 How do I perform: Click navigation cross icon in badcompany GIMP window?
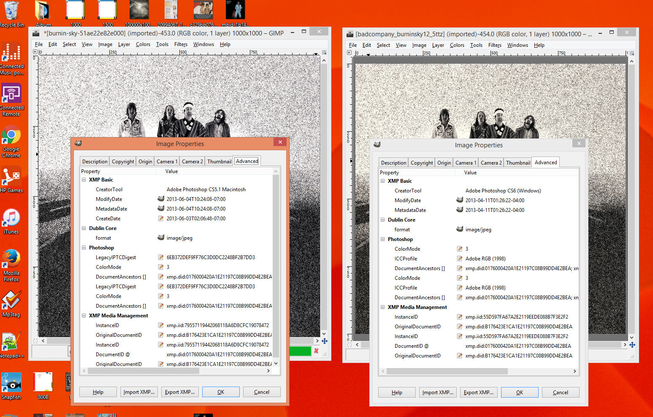coord(632,345)
